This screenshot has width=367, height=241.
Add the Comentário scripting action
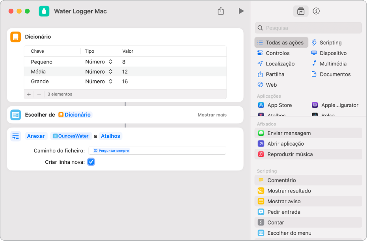[x=308, y=180]
